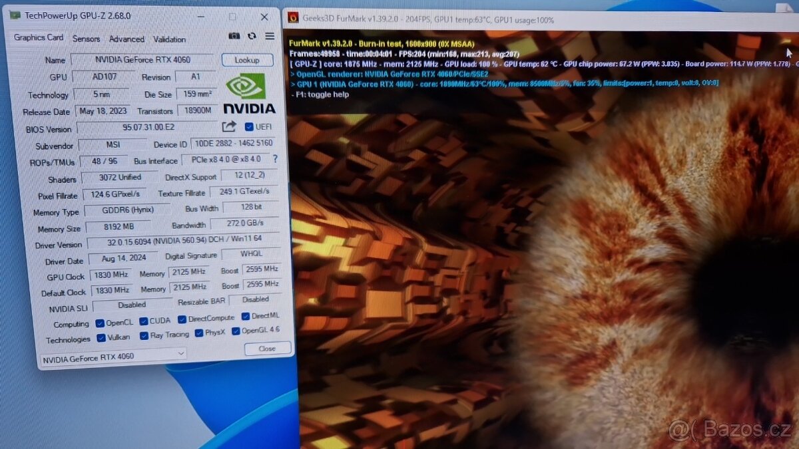Click the FurMark icon in the title bar

pos(292,19)
